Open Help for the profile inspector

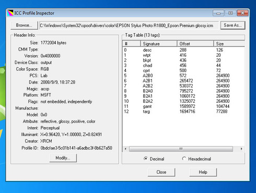[x=203, y=172]
